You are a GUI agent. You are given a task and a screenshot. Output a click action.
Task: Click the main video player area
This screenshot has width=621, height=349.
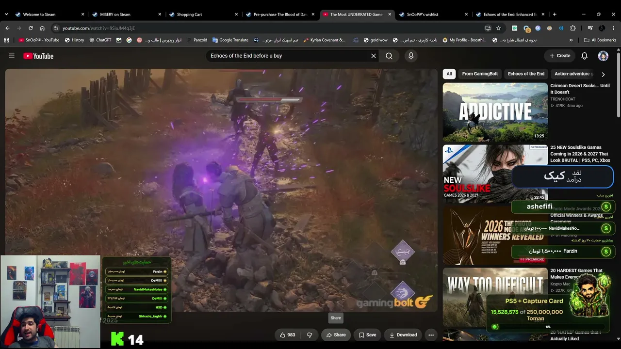[221, 190]
